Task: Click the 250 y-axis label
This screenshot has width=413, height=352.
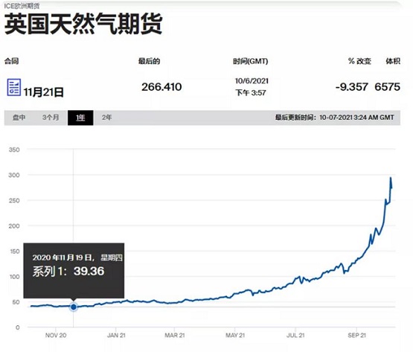Action: [x=14, y=200]
